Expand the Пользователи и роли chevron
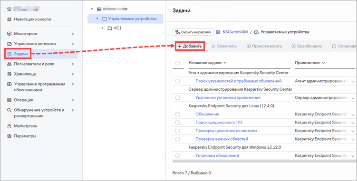 (x=73, y=64)
